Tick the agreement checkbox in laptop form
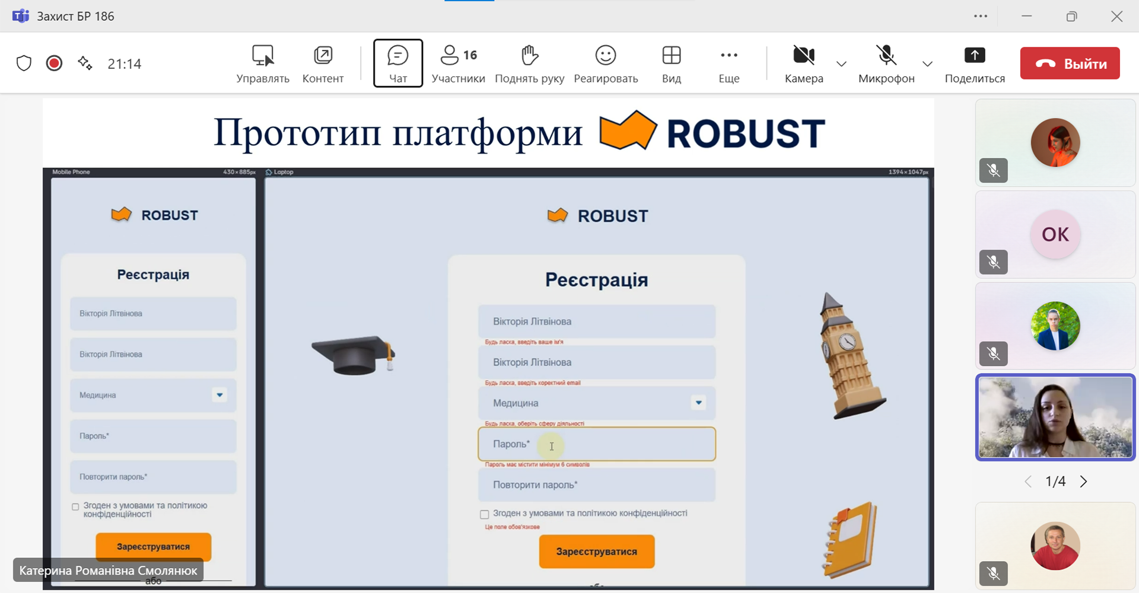The image size is (1139, 593). coord(485,514)
